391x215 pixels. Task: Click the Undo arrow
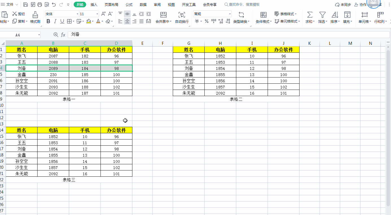(x=54, y=5)
